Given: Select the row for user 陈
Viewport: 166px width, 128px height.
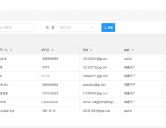Looking at the screenshot, I should 2,67.
